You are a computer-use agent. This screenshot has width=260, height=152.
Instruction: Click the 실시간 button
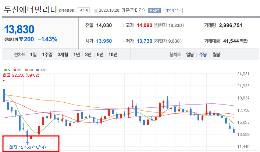coord(154,10)
